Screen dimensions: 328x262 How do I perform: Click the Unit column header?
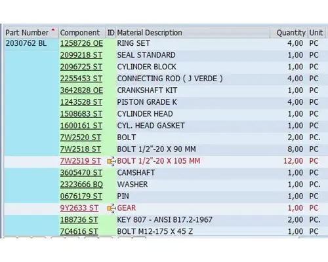[x=316, y=33]
